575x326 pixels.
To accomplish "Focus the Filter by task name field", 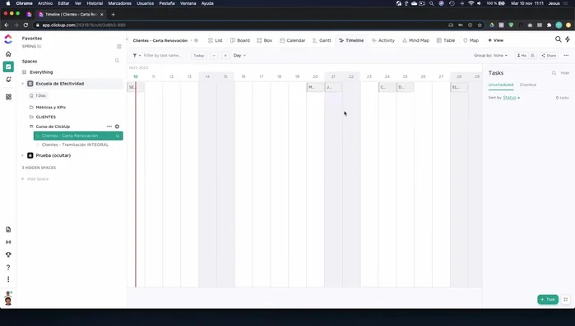I will (x=162, y=56).
